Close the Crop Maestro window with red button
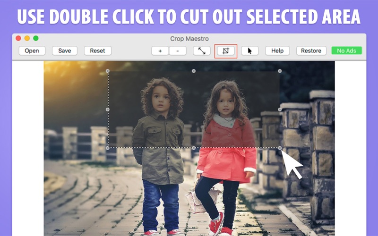This screenshot has width=378, height=236. click(18, 38)
